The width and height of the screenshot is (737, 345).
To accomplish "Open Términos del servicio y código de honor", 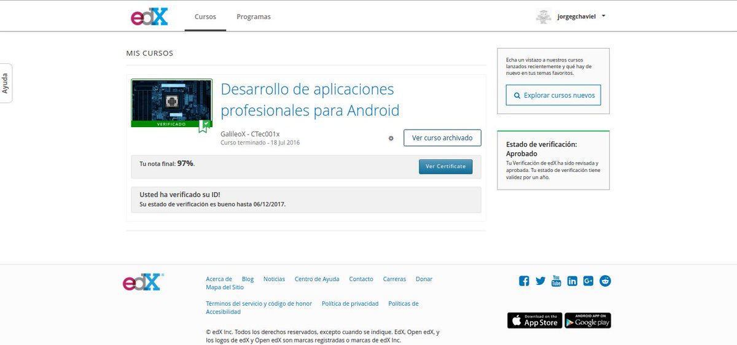I will (259, 303).
